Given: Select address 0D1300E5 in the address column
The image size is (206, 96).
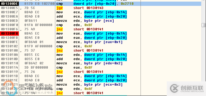Looking at the screenshot, I should coord(9,8).
